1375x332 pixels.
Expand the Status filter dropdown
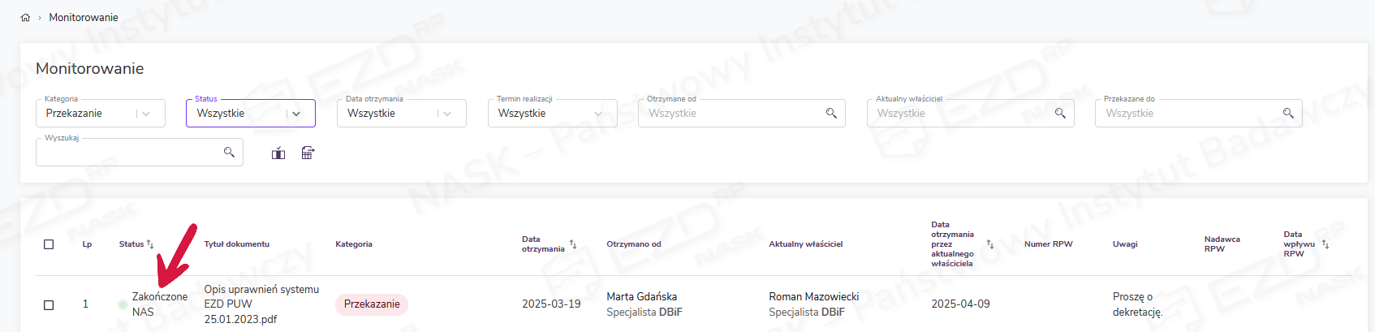(296, 114)
